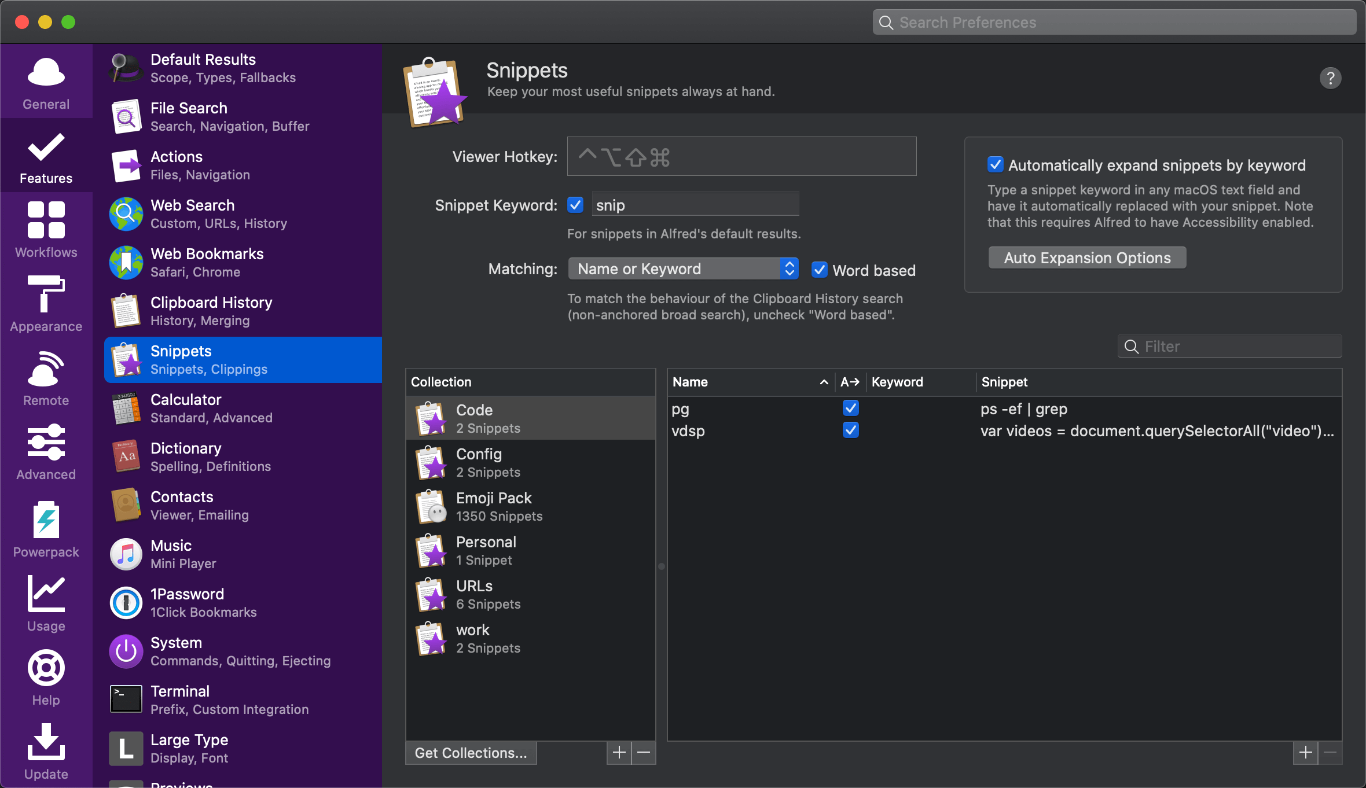Open System commands settings
The height and width of the screenshot is (788, 1366).
pos(243,651)
